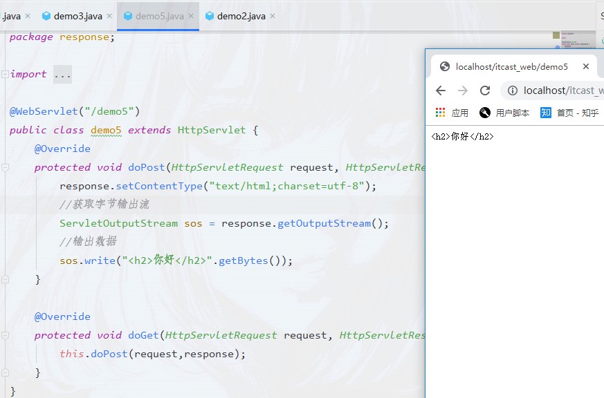
Task: Collapse the doGet method fold marker
Action: tap(5, 335)
